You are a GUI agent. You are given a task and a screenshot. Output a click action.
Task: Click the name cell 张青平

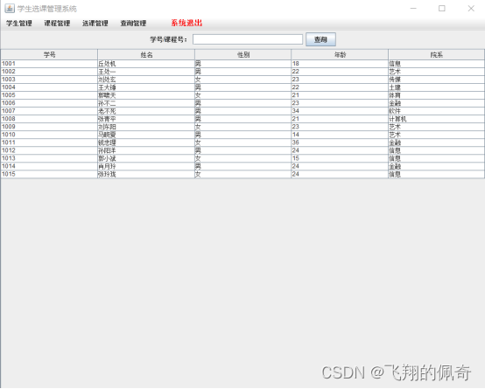click(x=146, y=119)
